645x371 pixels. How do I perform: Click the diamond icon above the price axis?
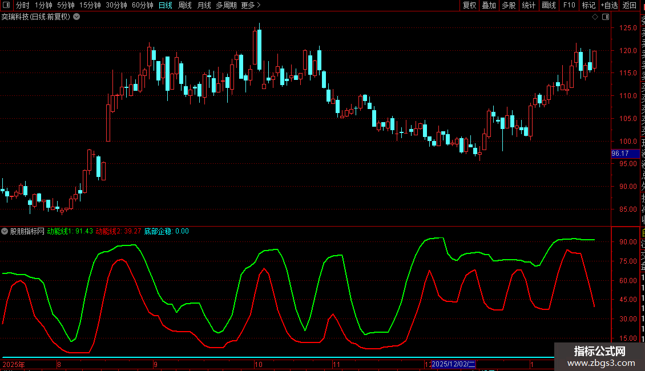(x=595, y=17)
